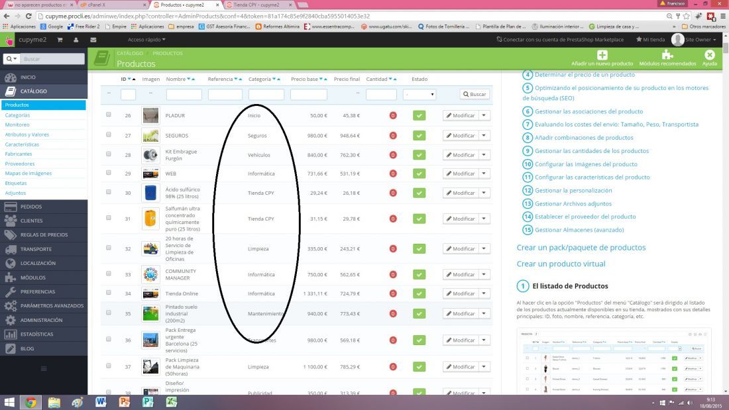Open File Explorer from the taskbar
The image size is (729, 410).
tap(54, 402)
